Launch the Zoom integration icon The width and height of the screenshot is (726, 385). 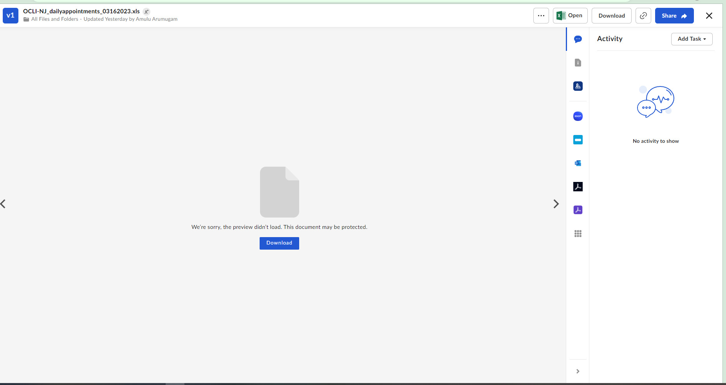578,116
